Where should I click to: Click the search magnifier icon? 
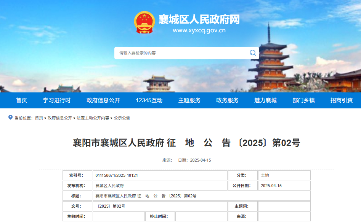253,53
